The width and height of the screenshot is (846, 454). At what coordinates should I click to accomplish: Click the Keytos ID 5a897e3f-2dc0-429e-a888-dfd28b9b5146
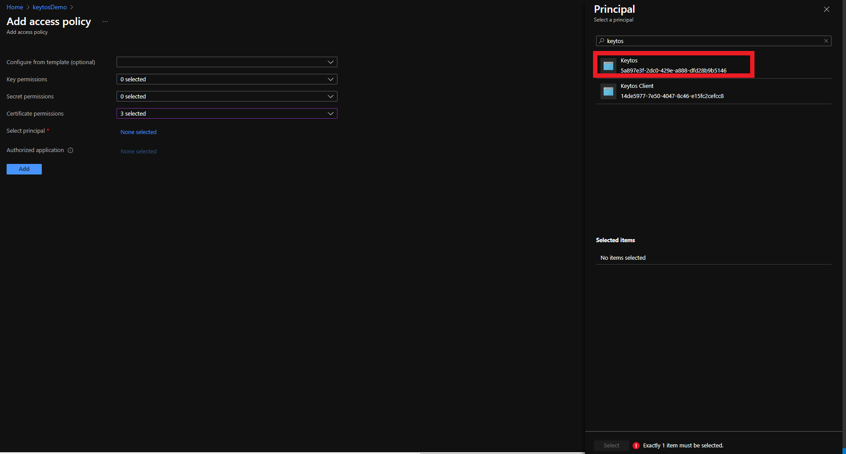point(674,70)
